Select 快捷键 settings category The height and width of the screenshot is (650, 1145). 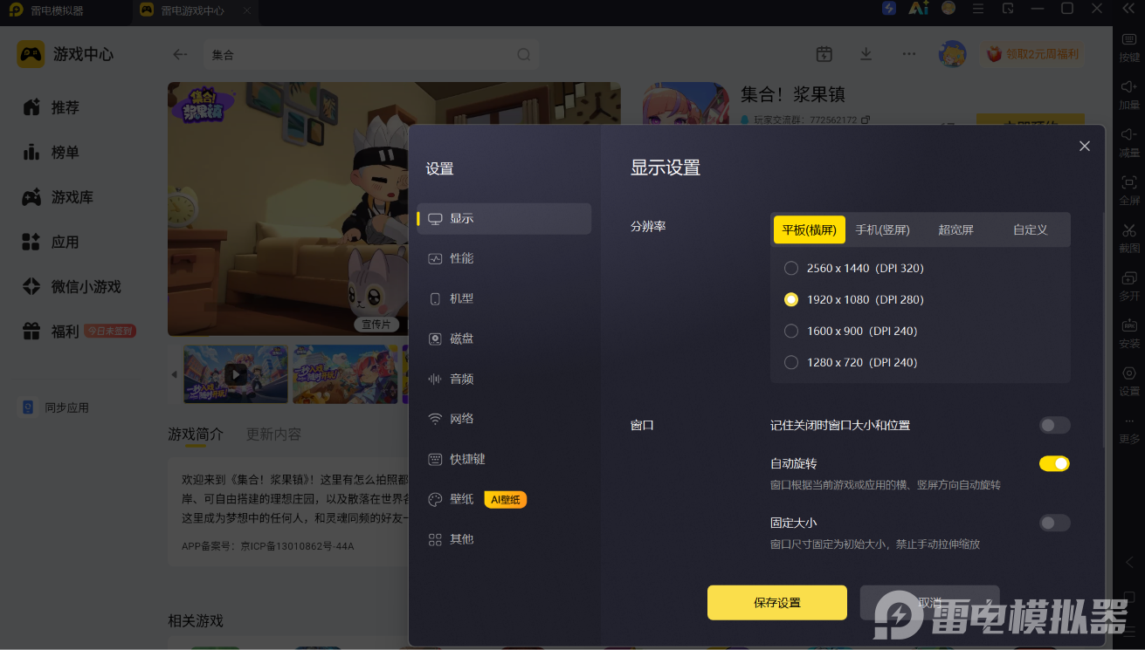[504, 459]
